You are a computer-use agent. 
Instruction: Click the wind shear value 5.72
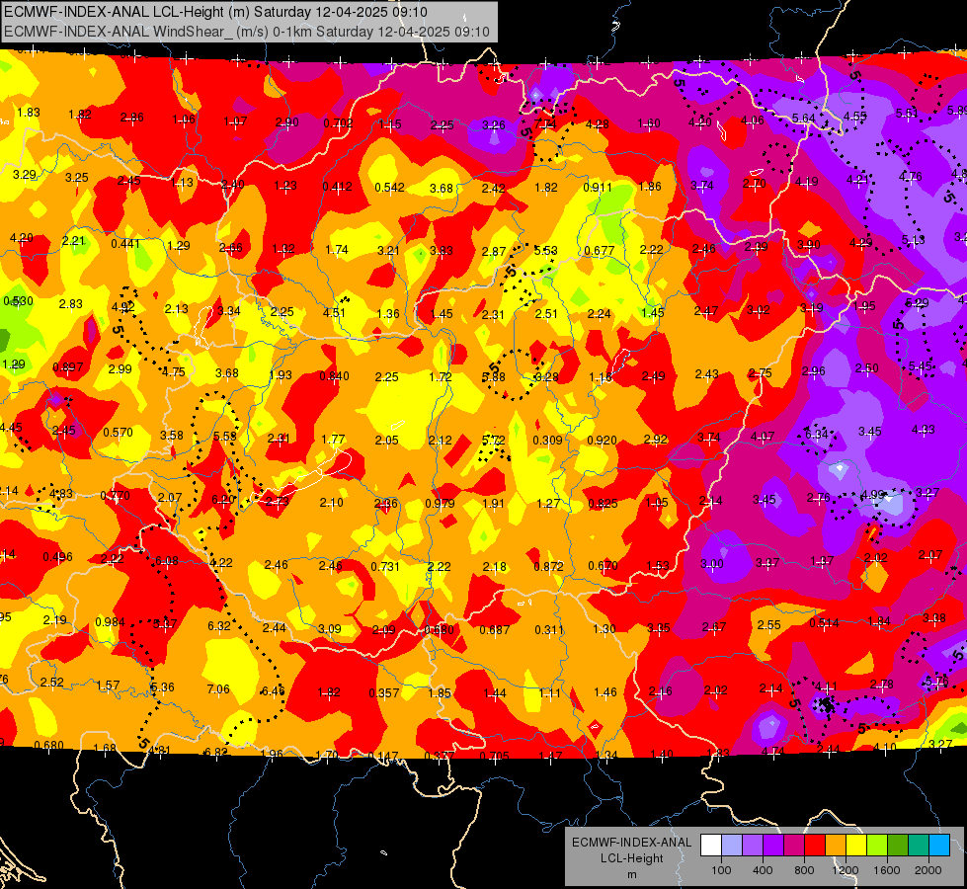coord(494,440)
